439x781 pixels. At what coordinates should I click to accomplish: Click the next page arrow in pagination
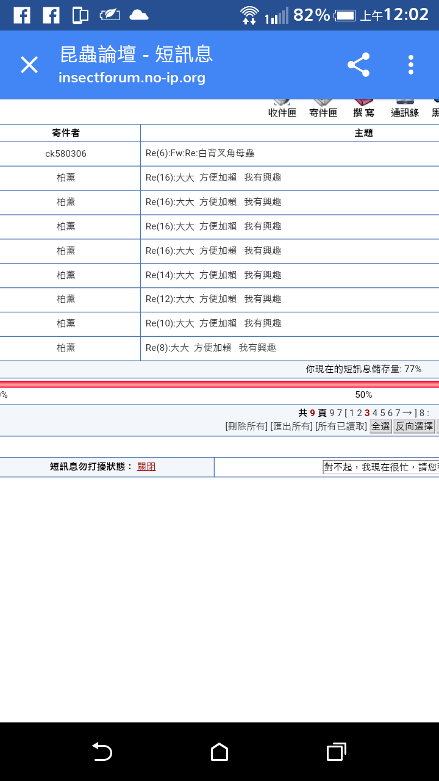coord(407,413)
